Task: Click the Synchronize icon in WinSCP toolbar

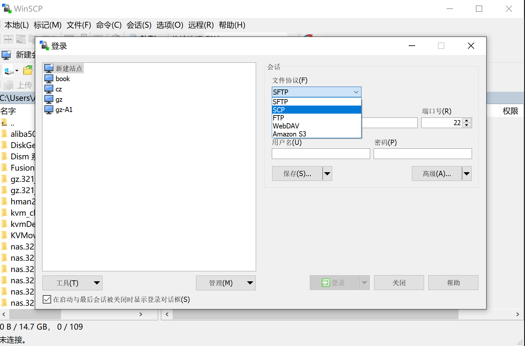Action: pos(21,39)
